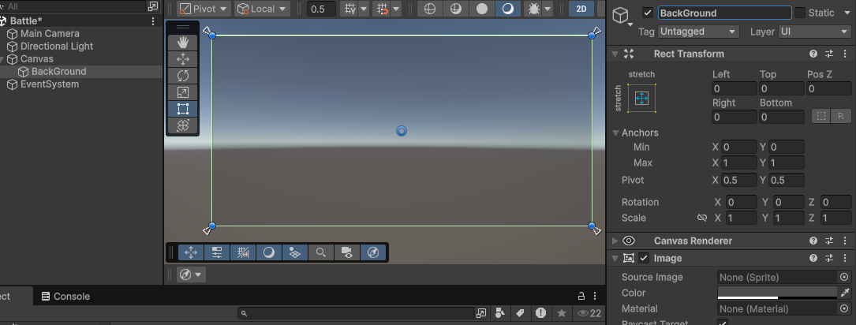Expand the Canvas Renderer component

[616, 241]
